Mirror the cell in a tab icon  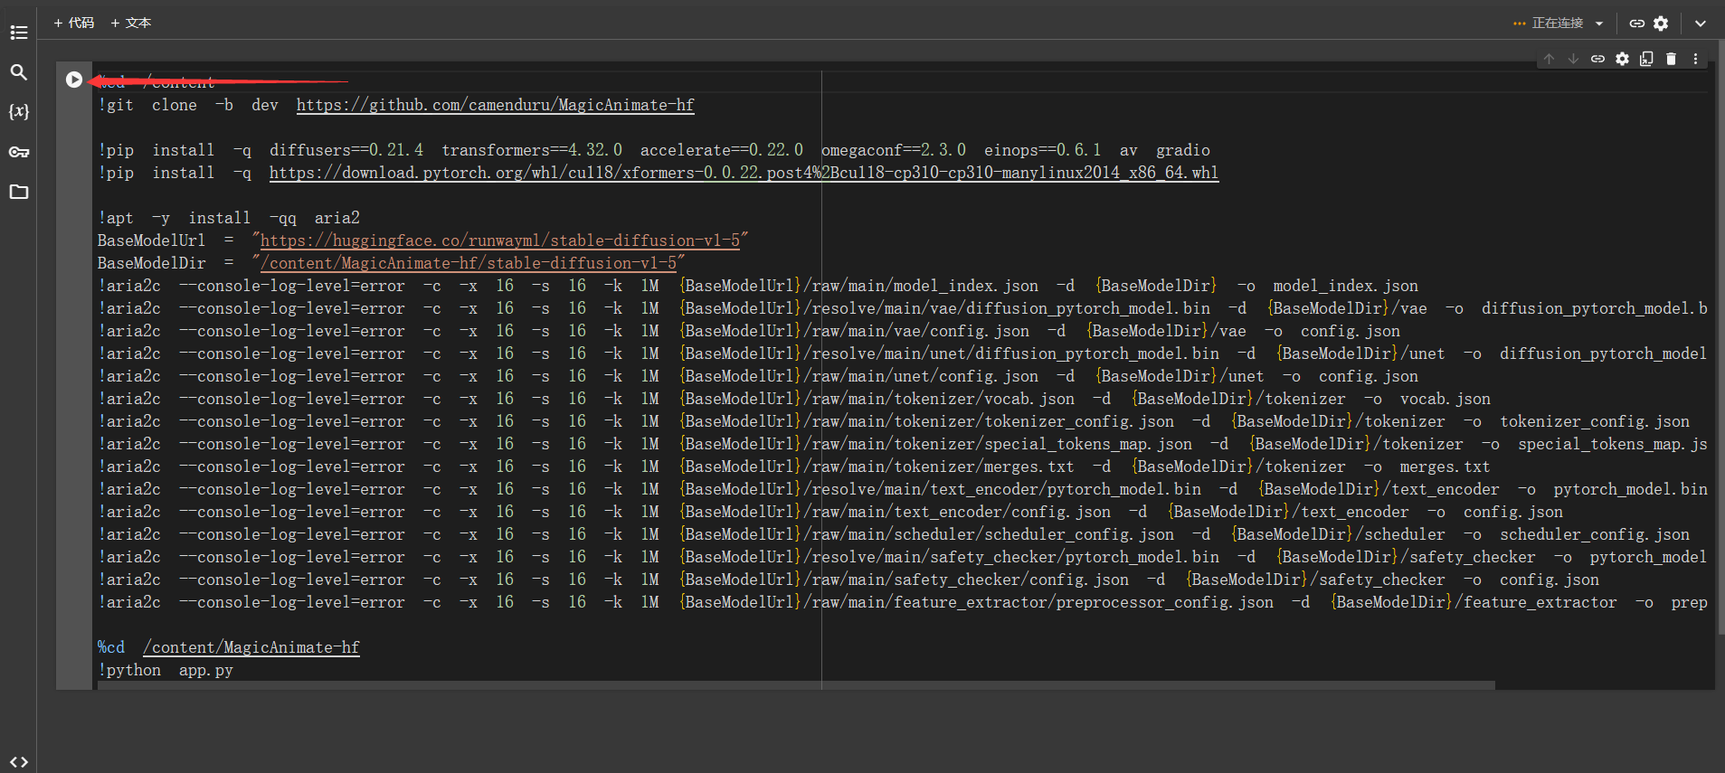point(1646,59)
